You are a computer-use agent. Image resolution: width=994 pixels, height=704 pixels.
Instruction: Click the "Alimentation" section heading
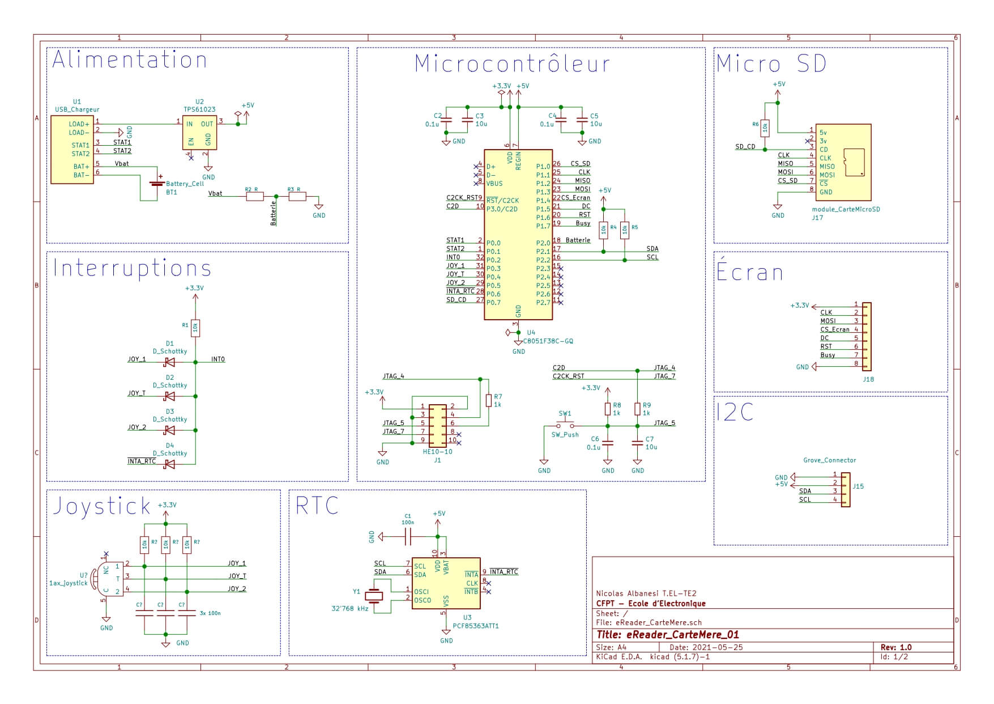click(x=130, y=60)
